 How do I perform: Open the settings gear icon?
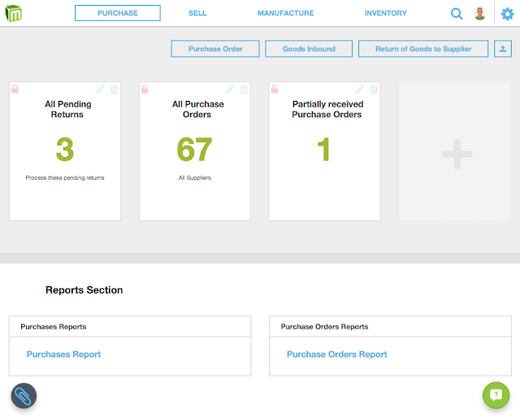tap(507, 14)
